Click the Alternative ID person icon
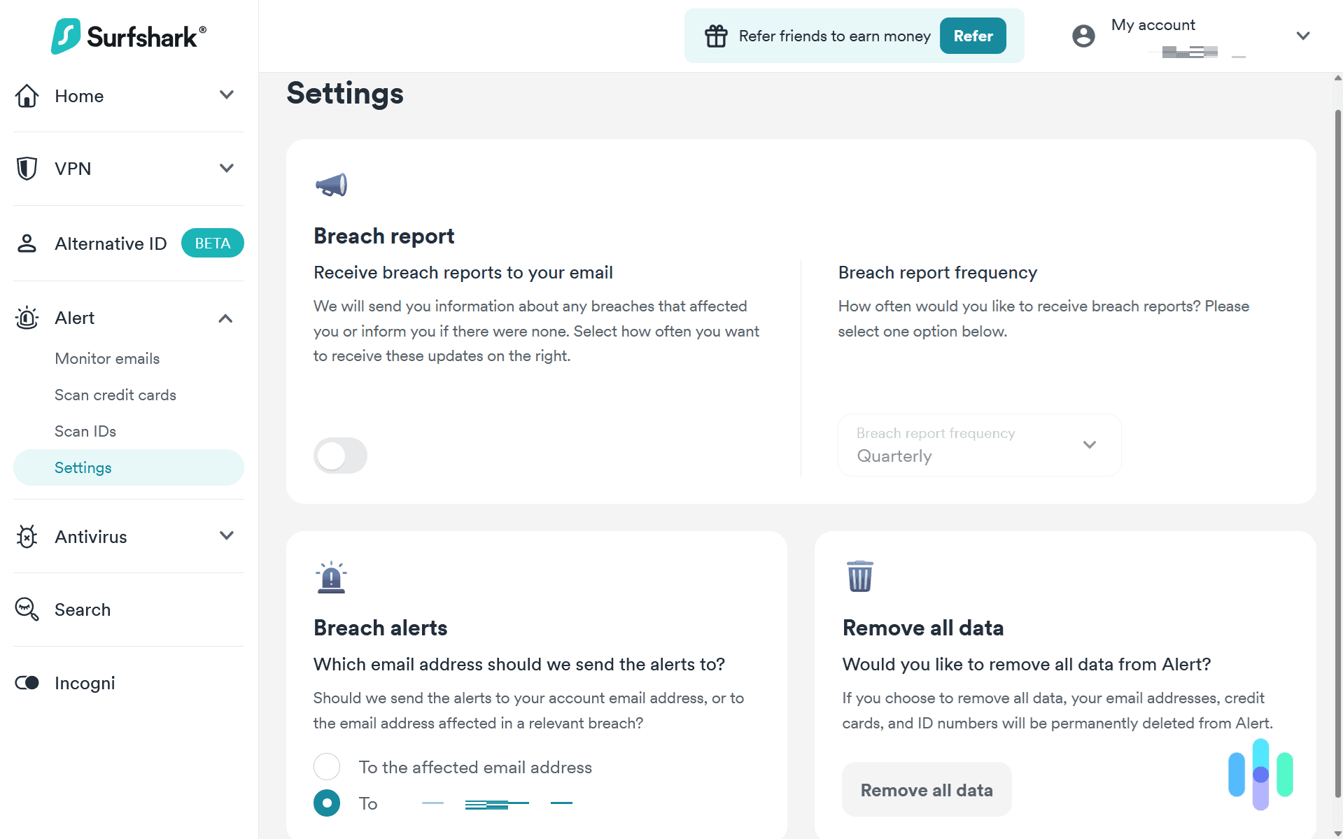Viewport: 1343px width, 839px height. point(27,243)
